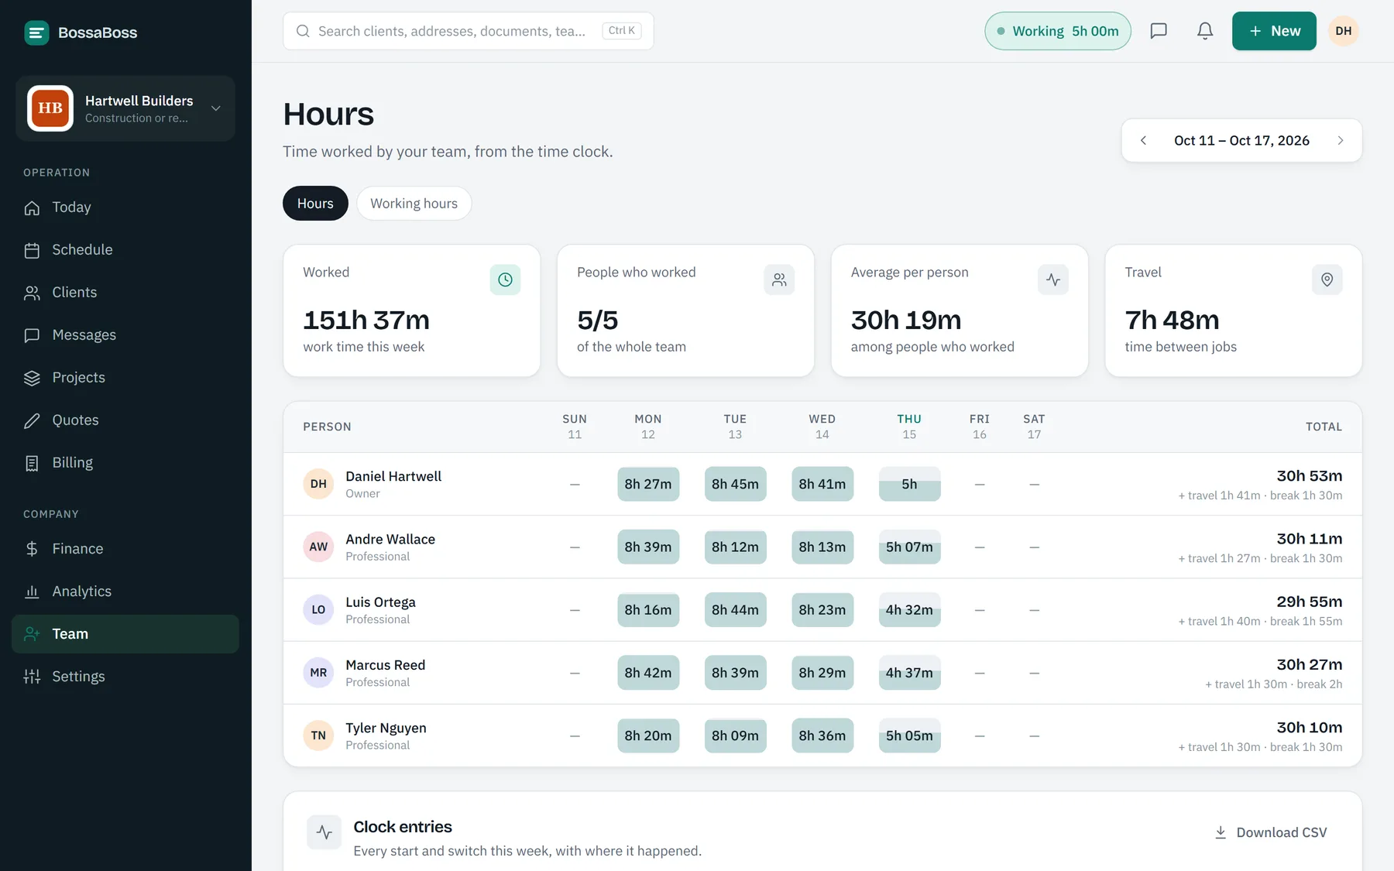Click the clock icon on Worked card
The width and height of the screenshot is (1394, 871).
(505, 279)
